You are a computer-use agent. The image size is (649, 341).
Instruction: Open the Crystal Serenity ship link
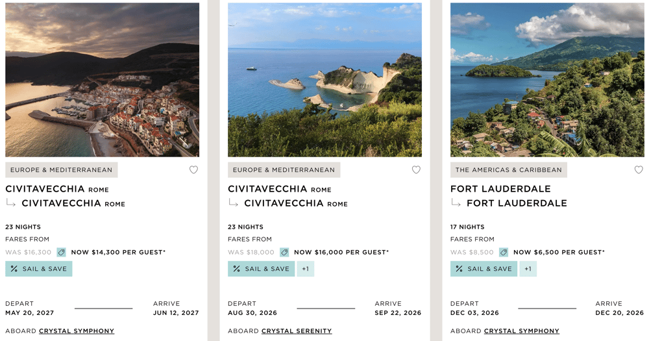click(x=297, y=331)
